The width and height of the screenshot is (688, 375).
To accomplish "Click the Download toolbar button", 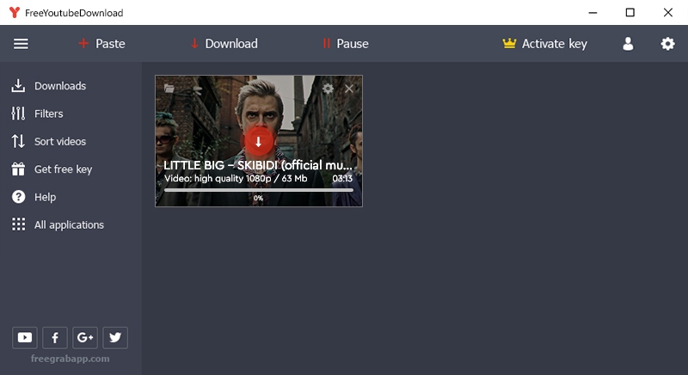I will (224, 43).
